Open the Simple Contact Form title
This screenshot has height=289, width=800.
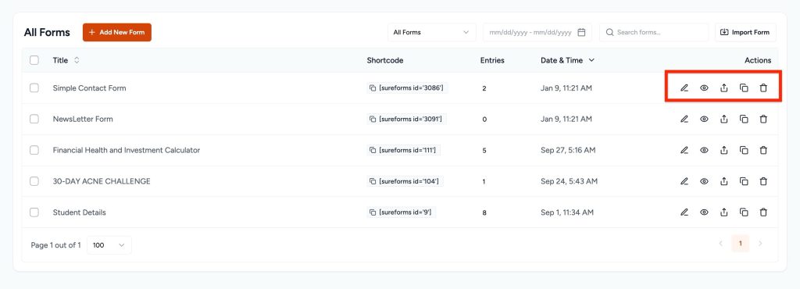click(89, 88)
